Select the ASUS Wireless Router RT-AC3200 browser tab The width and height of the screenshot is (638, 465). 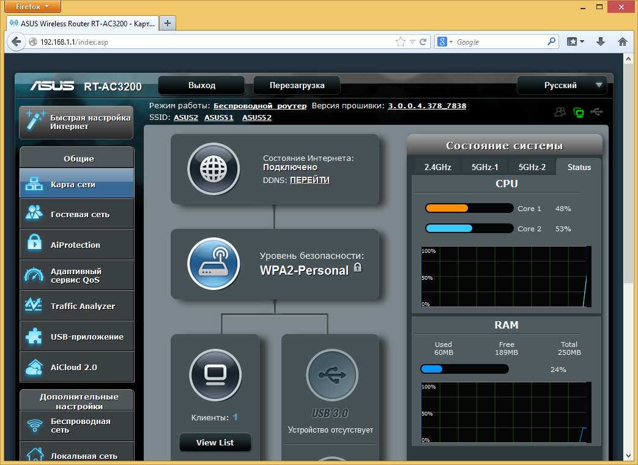(83, 24)
